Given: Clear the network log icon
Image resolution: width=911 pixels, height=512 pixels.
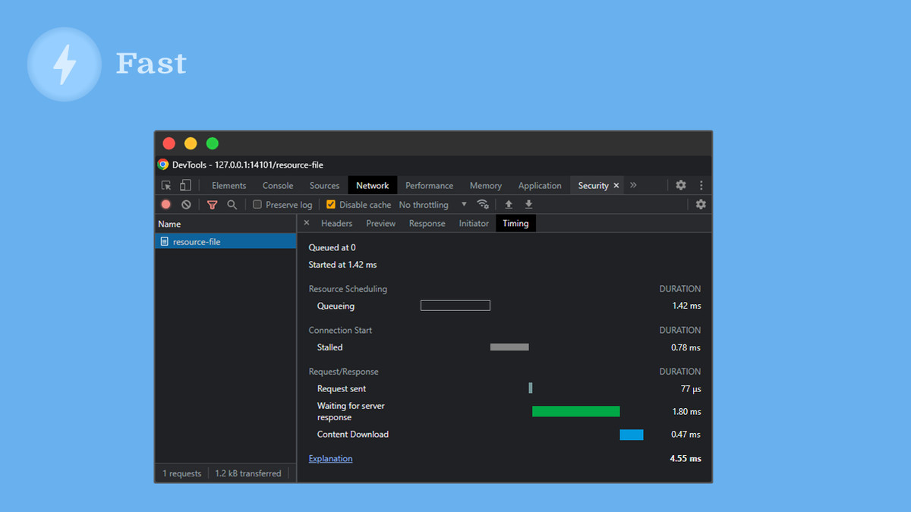Looking at the screenshot, I should tap(186, 204).
